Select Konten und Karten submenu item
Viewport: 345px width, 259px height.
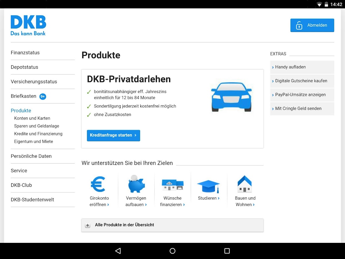click(32, 118)
